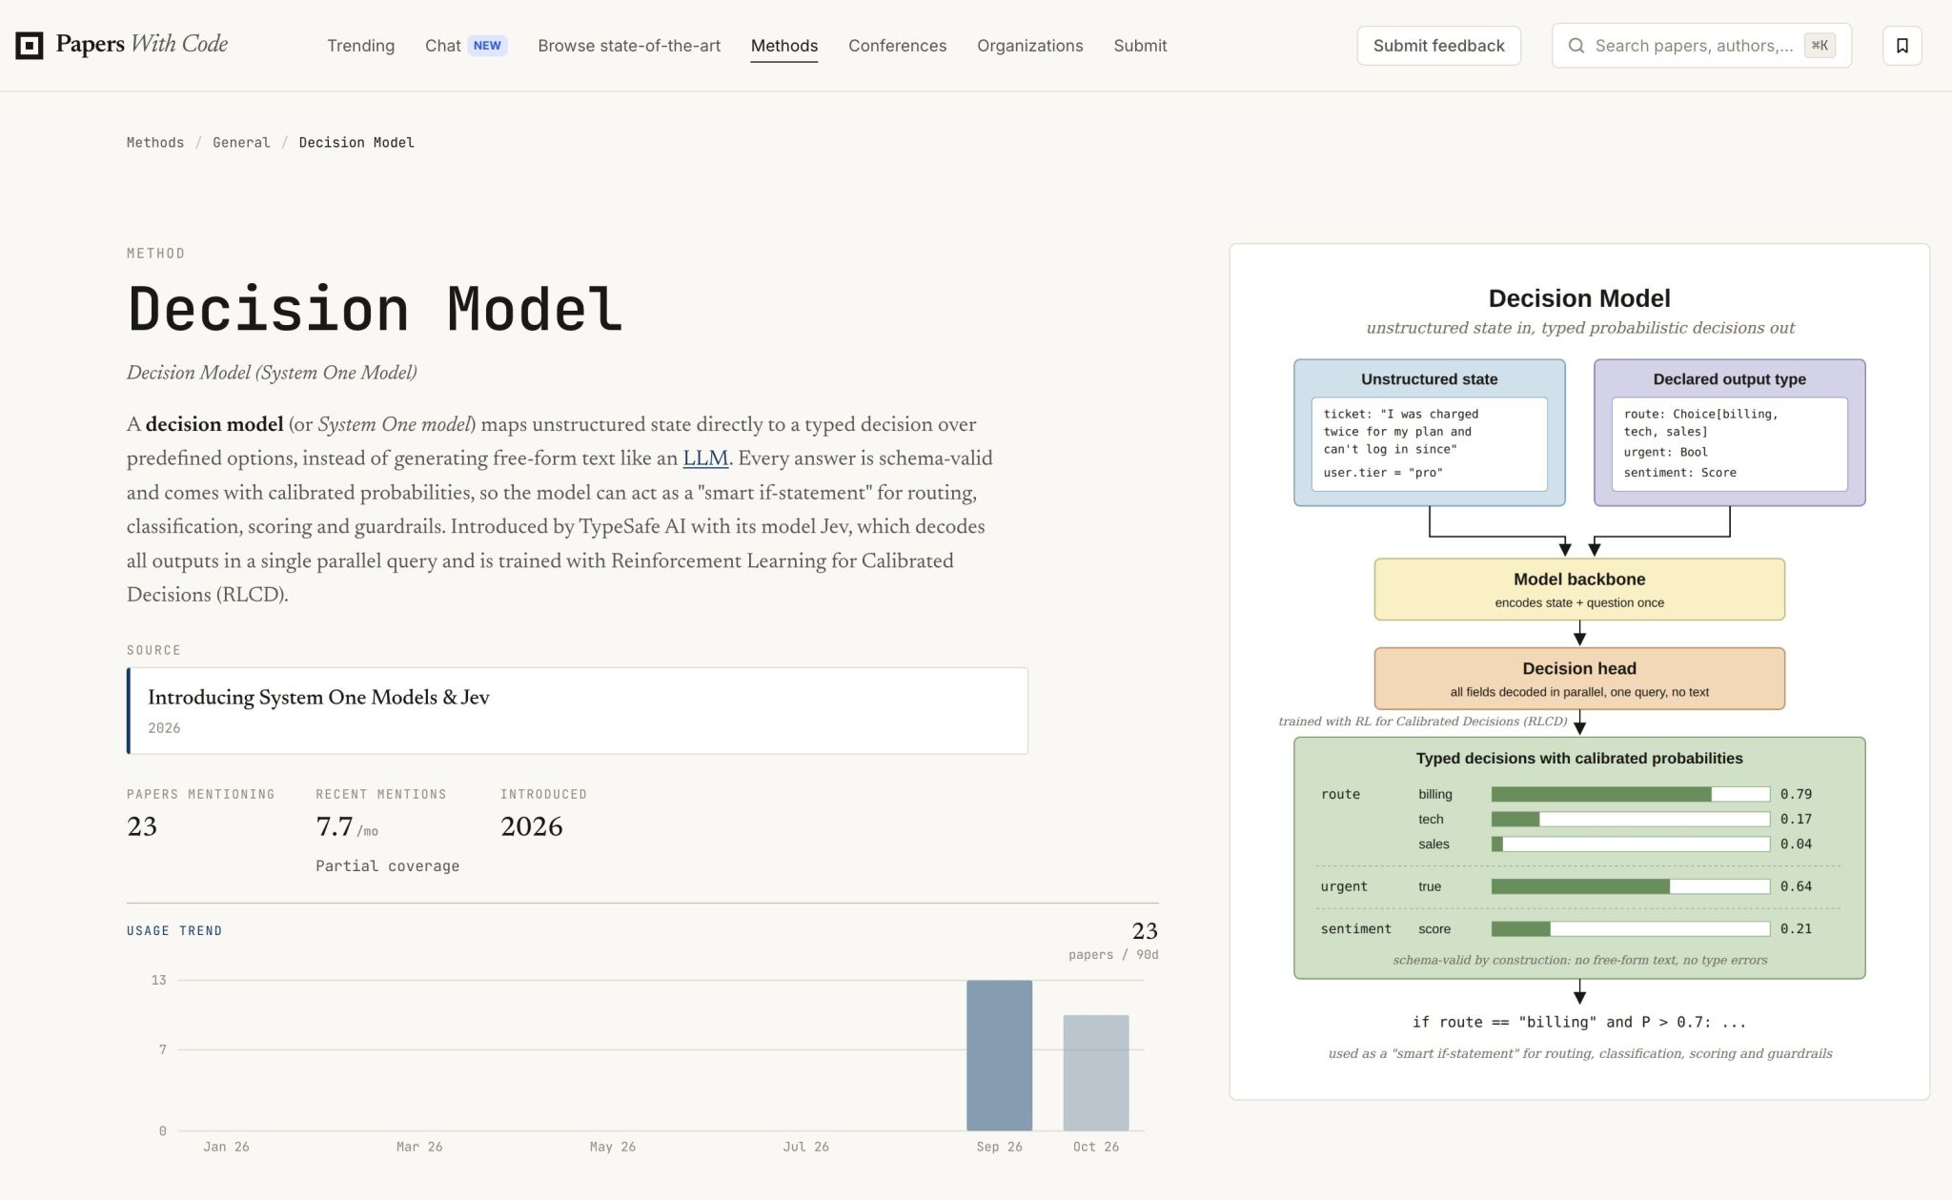Click the billing 0.79 probability bar
The image size is (1952, 1200).
[1630, 794]
